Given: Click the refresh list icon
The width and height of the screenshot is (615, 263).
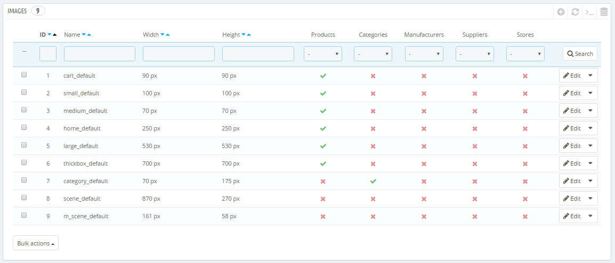Looking at the screenshot, I should coord(575,12).
